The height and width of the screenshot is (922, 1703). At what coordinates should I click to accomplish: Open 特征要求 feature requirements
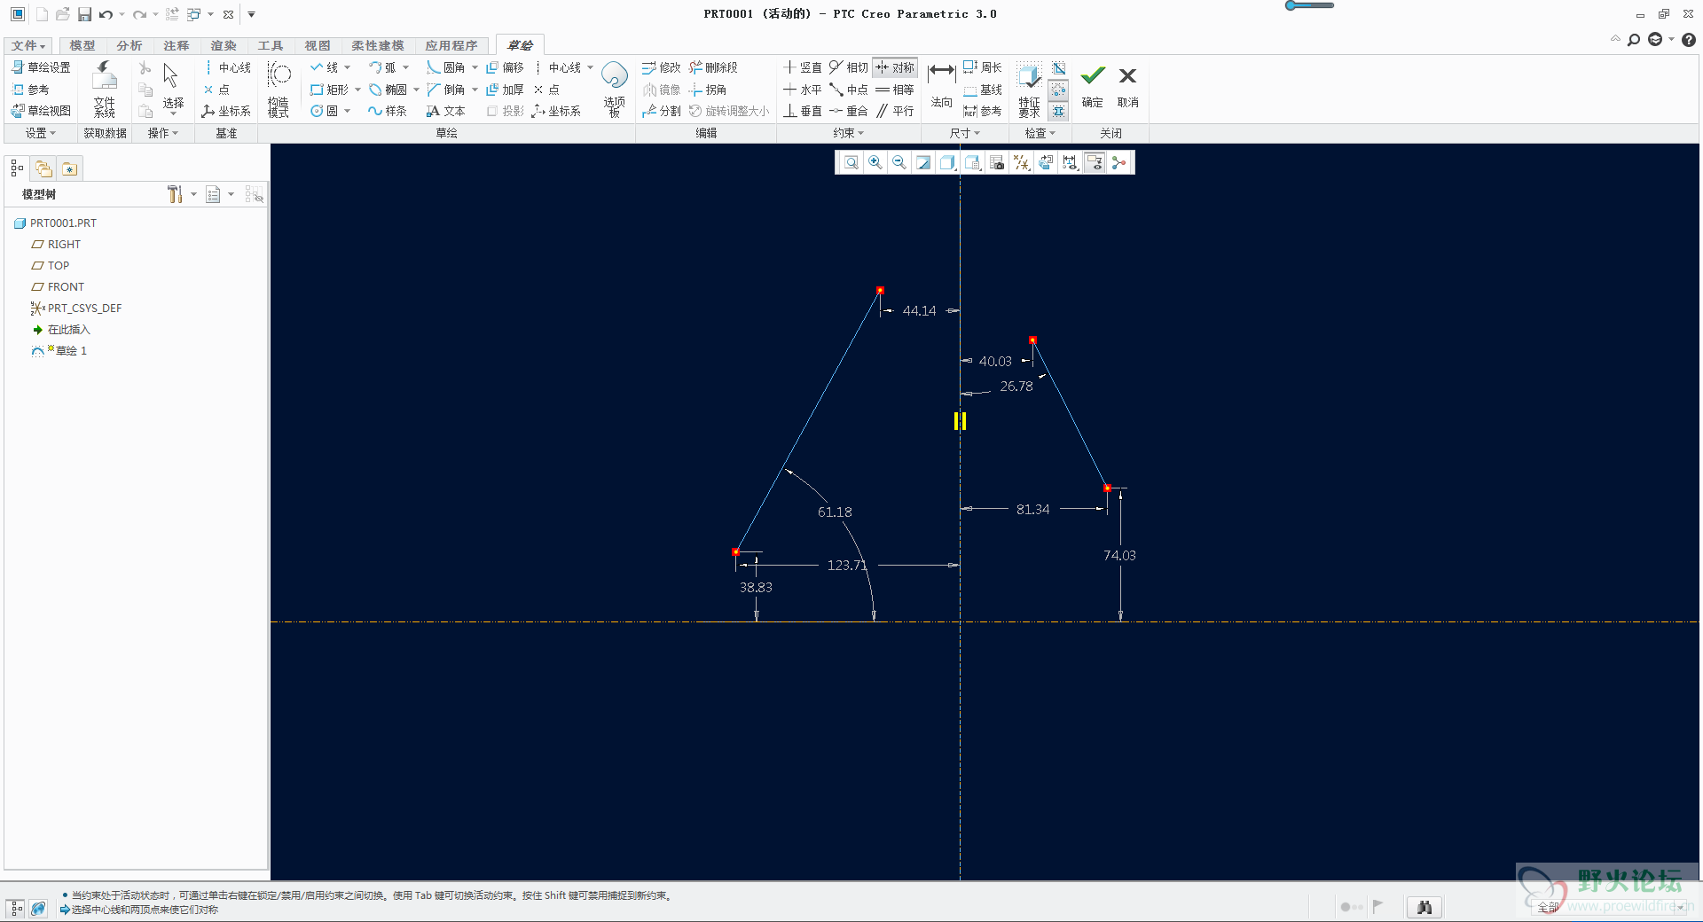click(x=1029, y=90)
